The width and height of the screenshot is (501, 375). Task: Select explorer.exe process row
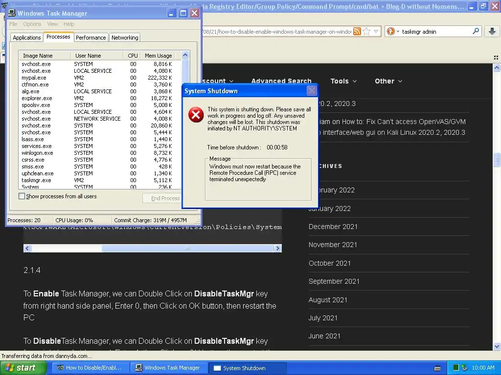[100, 98]
